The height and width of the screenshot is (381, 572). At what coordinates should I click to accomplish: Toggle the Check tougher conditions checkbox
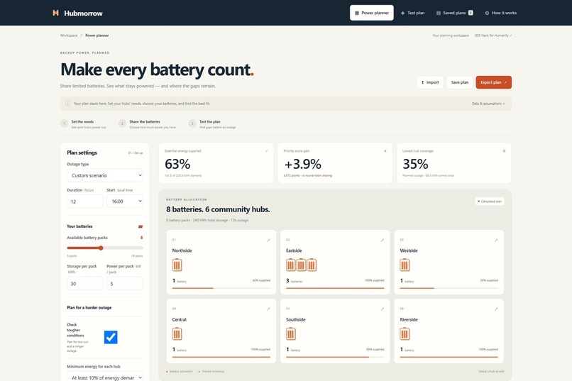[111, 337]
